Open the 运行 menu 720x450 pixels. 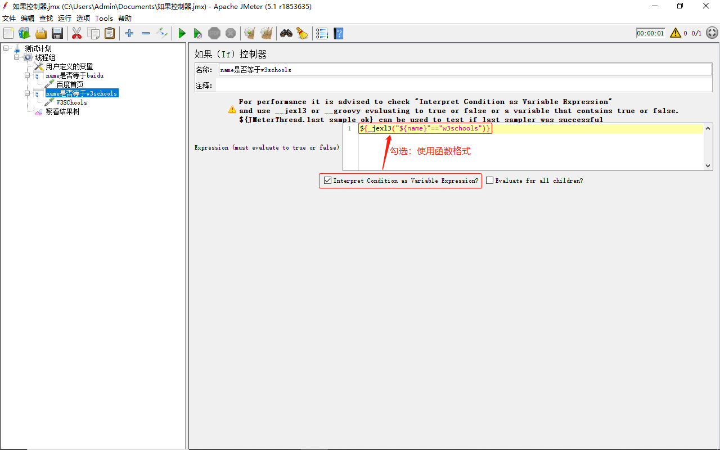click(x=65, y=19)
